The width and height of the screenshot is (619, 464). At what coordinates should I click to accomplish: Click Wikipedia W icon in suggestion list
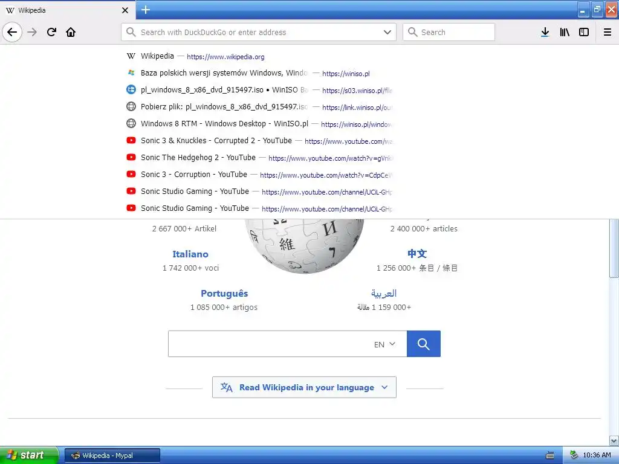(131, 56)
